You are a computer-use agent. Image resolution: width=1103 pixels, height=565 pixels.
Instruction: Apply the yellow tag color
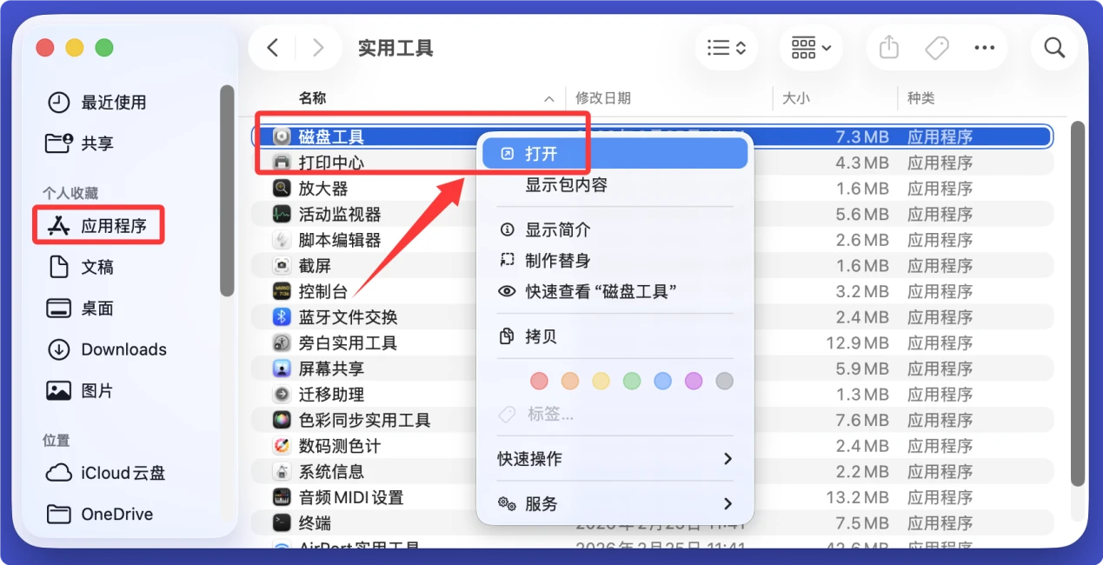tap(601, 381)
